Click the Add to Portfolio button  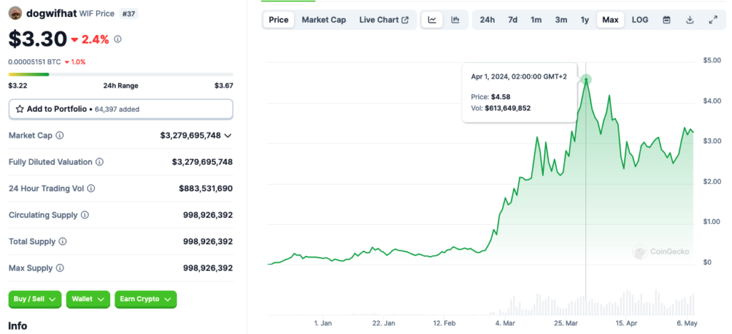coord(120,109)
